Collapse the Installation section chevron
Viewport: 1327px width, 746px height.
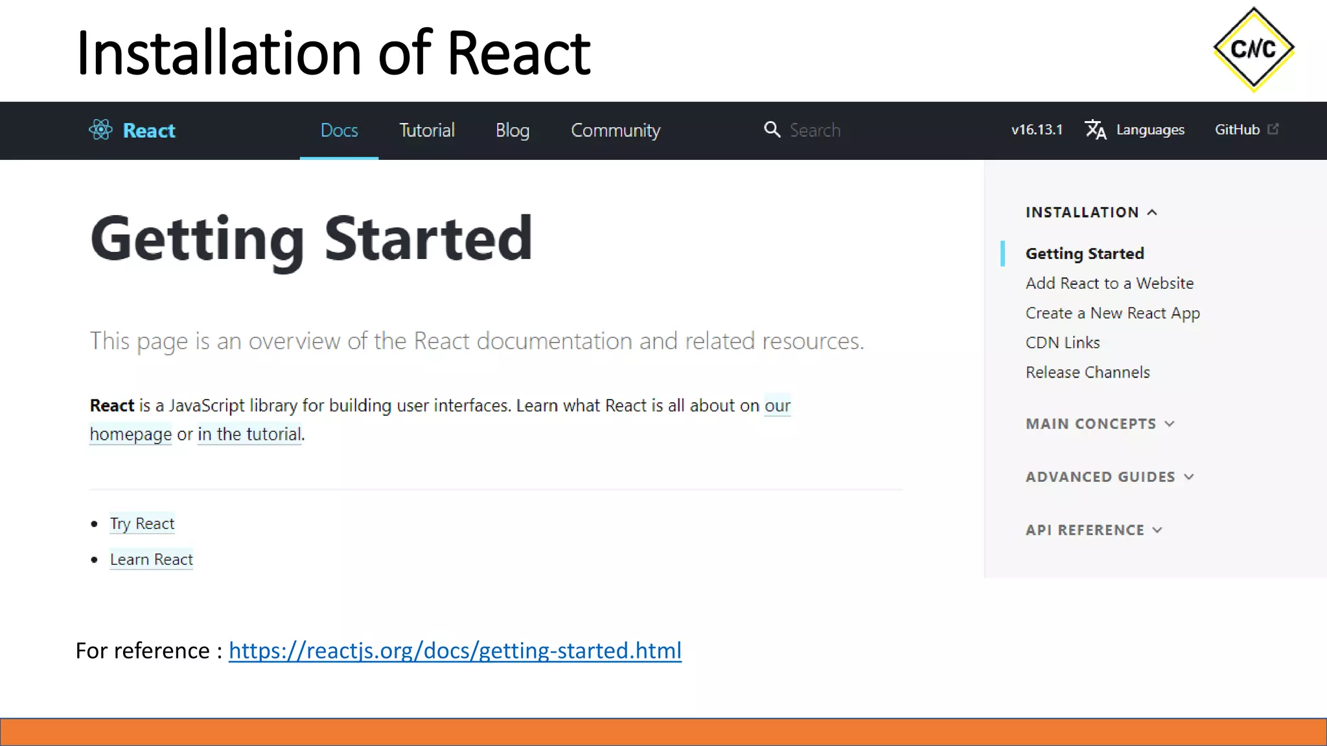(1152, 212)
